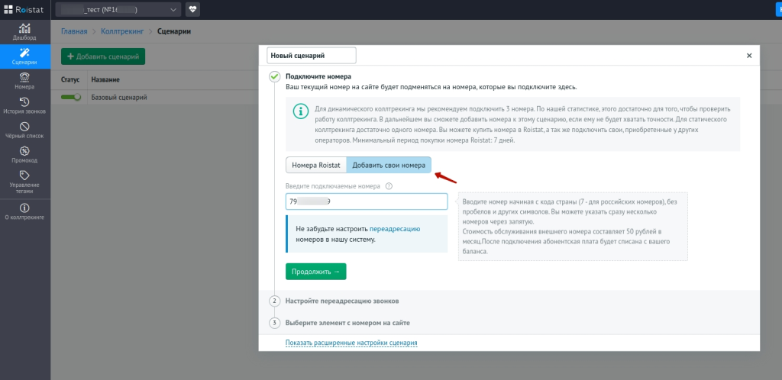The width and height of the screenshot is (782, 380).
Task: Toggle the Базовый сценарий status switch
Action: [71, 98]
